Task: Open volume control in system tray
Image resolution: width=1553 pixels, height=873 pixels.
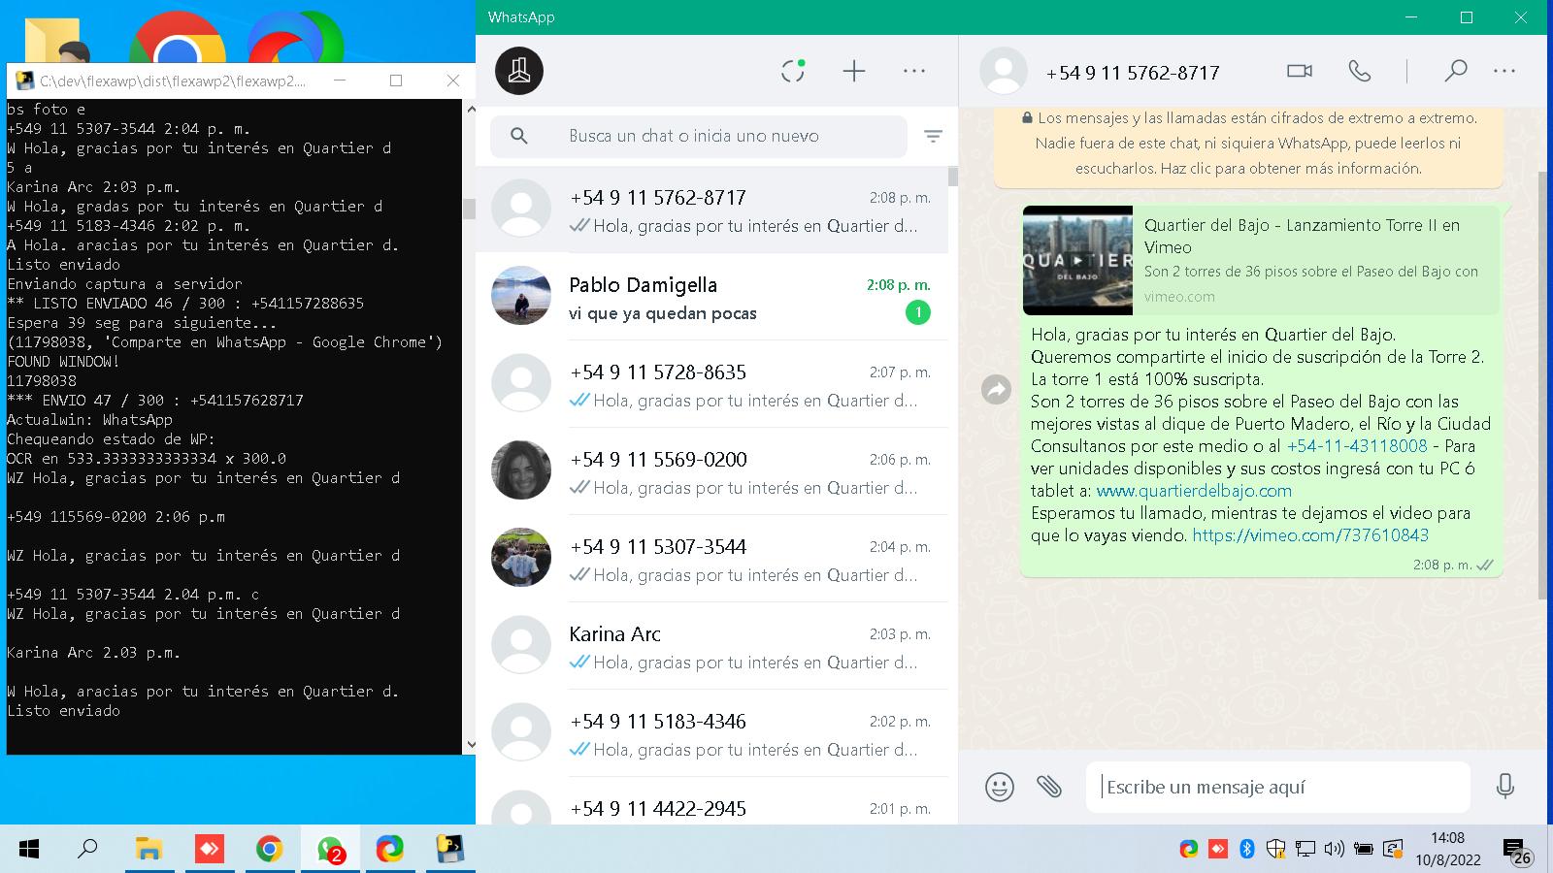Action: [1335, 850]
